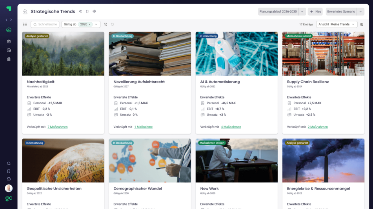Open the inbox icon in left sidebar
The width and height of the screenshot is (373, 209).
click(9, 179)
